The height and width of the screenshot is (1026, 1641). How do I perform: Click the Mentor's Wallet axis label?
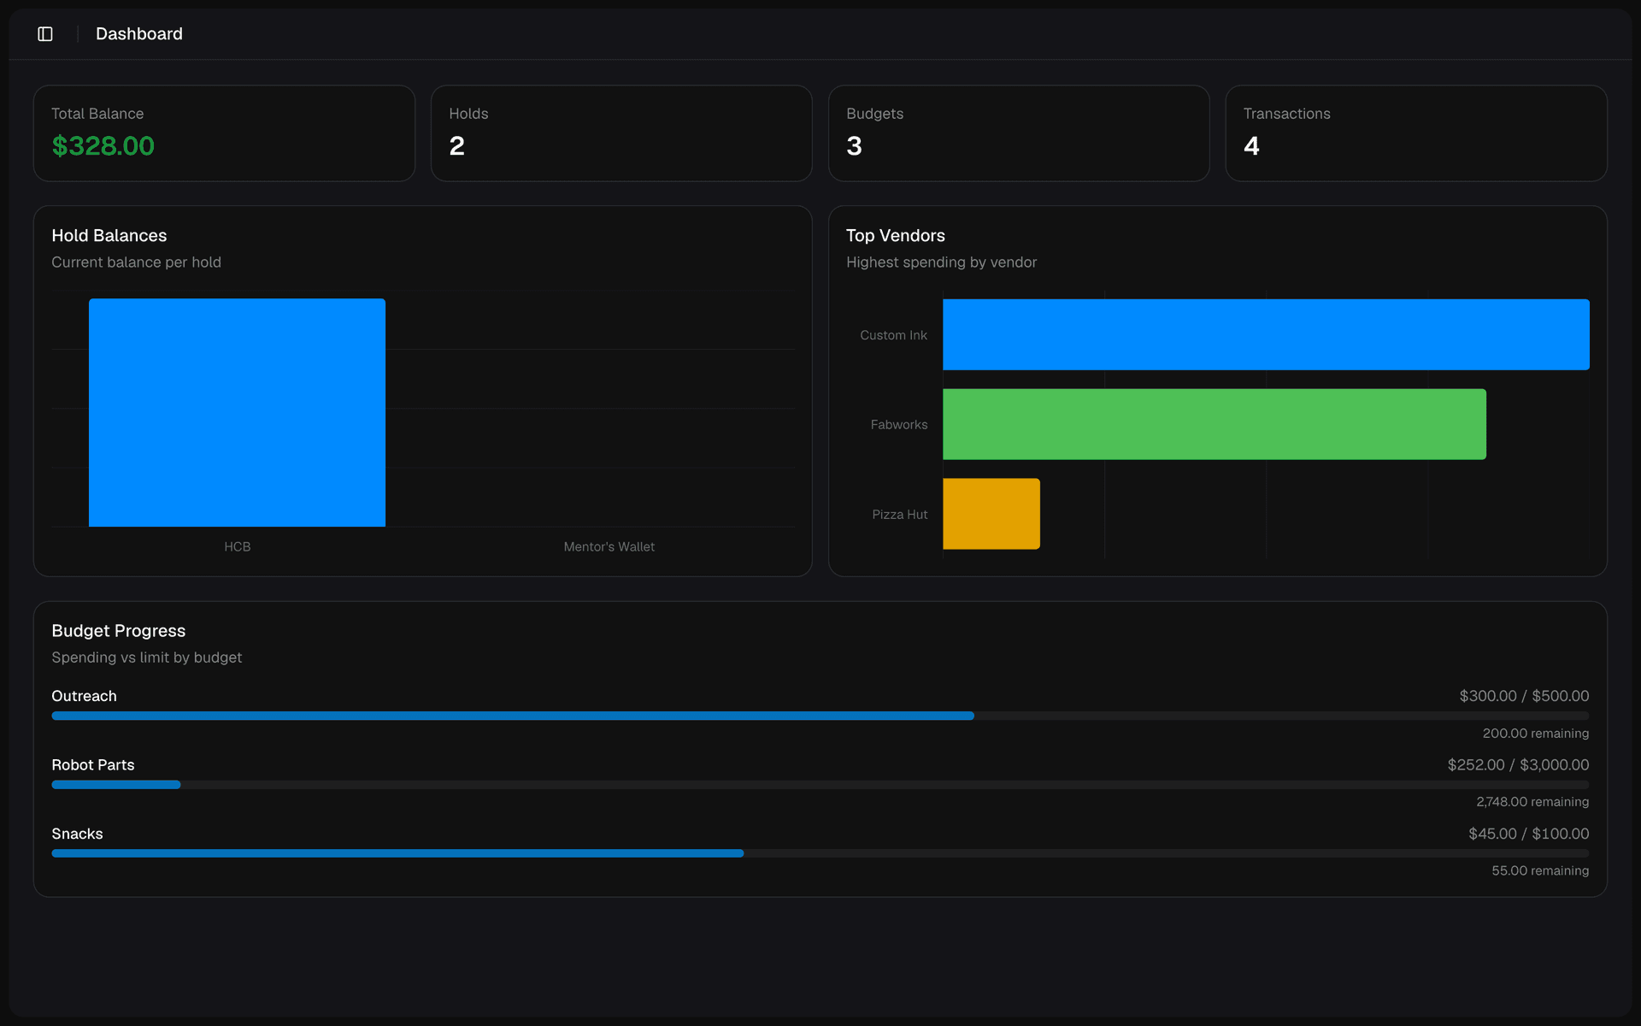click(609, 546)
